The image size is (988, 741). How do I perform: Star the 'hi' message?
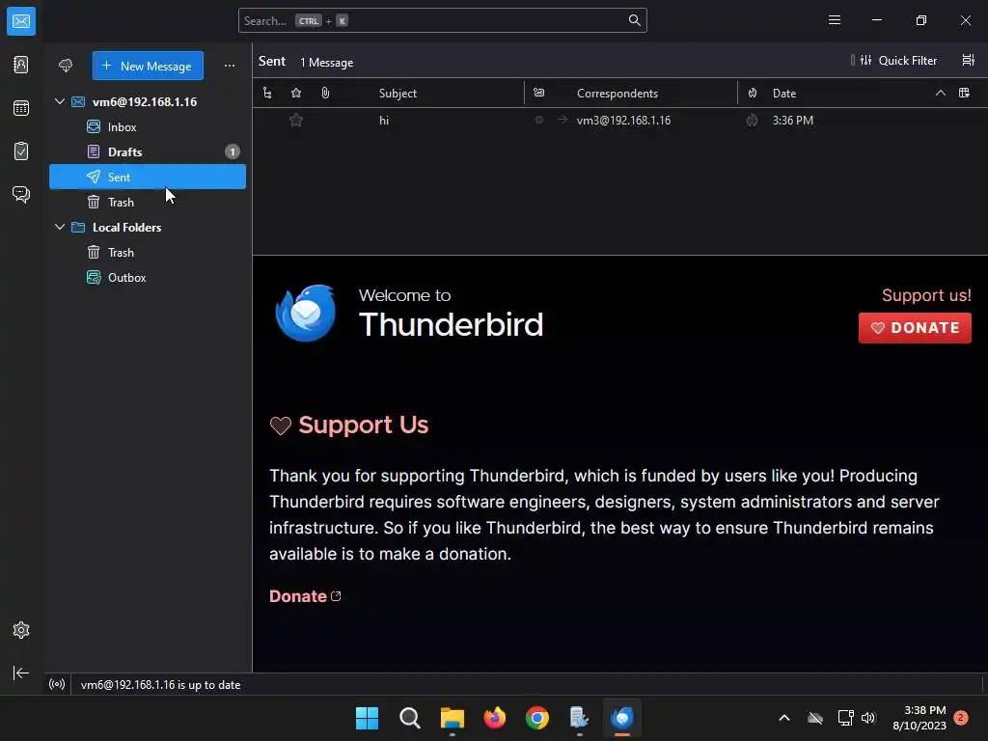tap(296, 120)
